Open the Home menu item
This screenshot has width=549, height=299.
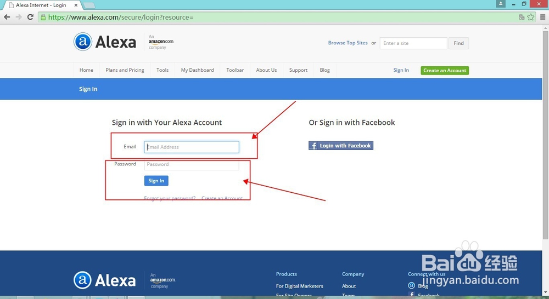86,70
